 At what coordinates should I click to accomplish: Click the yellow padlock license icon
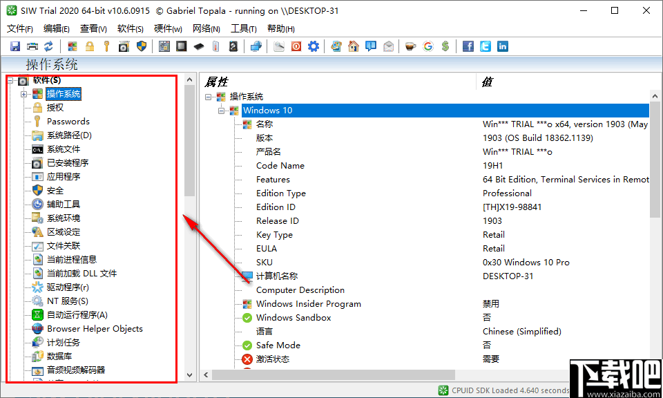(90, 46)
